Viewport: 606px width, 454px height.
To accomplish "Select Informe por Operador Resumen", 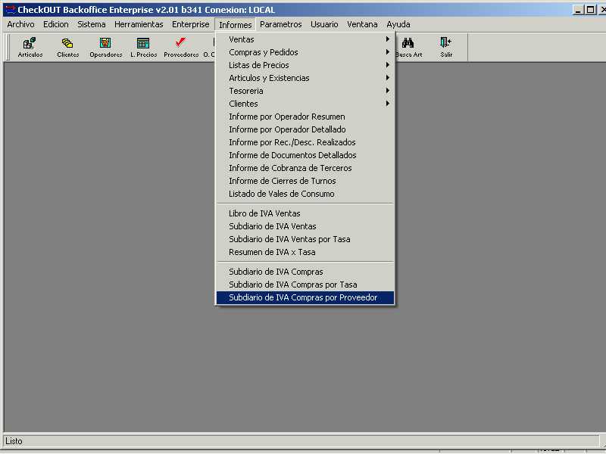I will tap(305, 117).
